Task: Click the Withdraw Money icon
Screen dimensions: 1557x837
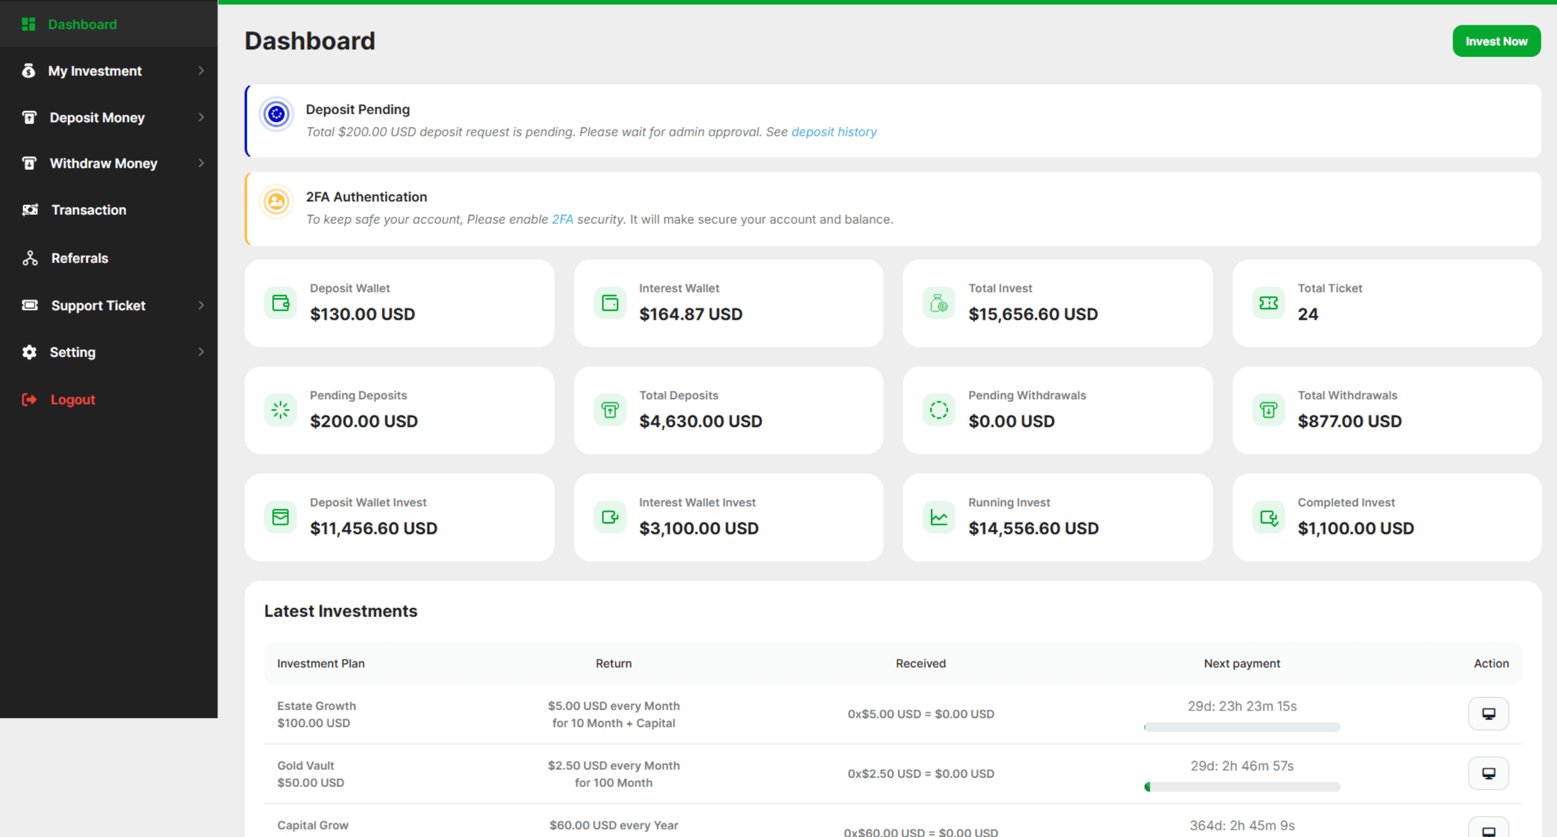Action: pos(29,163)
